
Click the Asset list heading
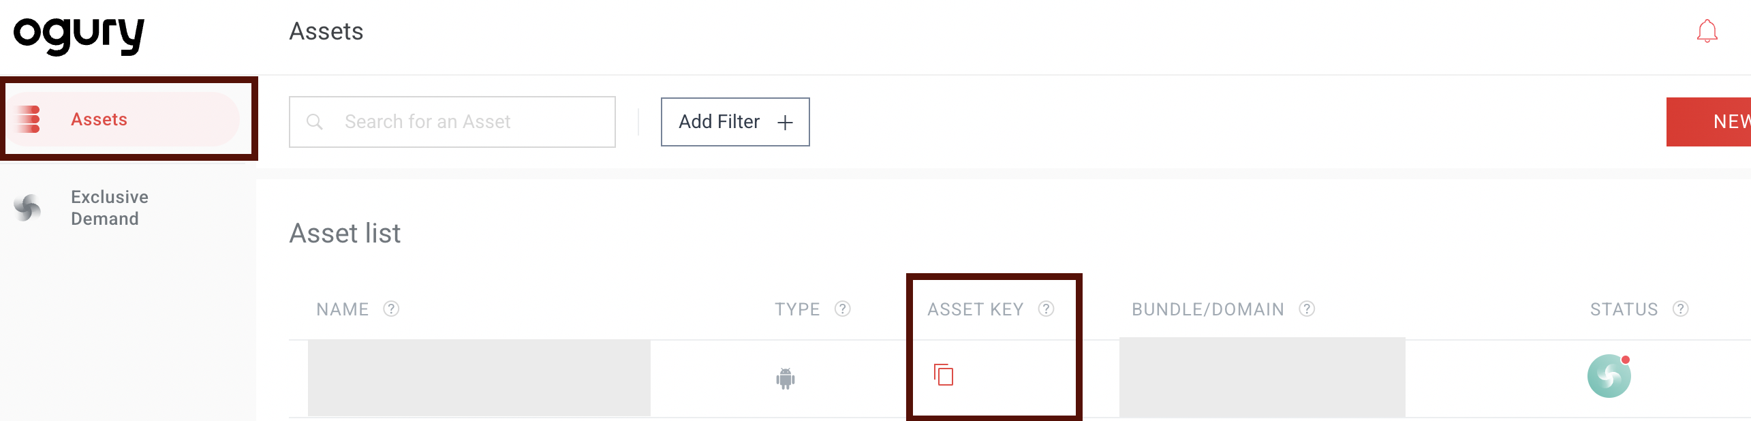[345, 233]
